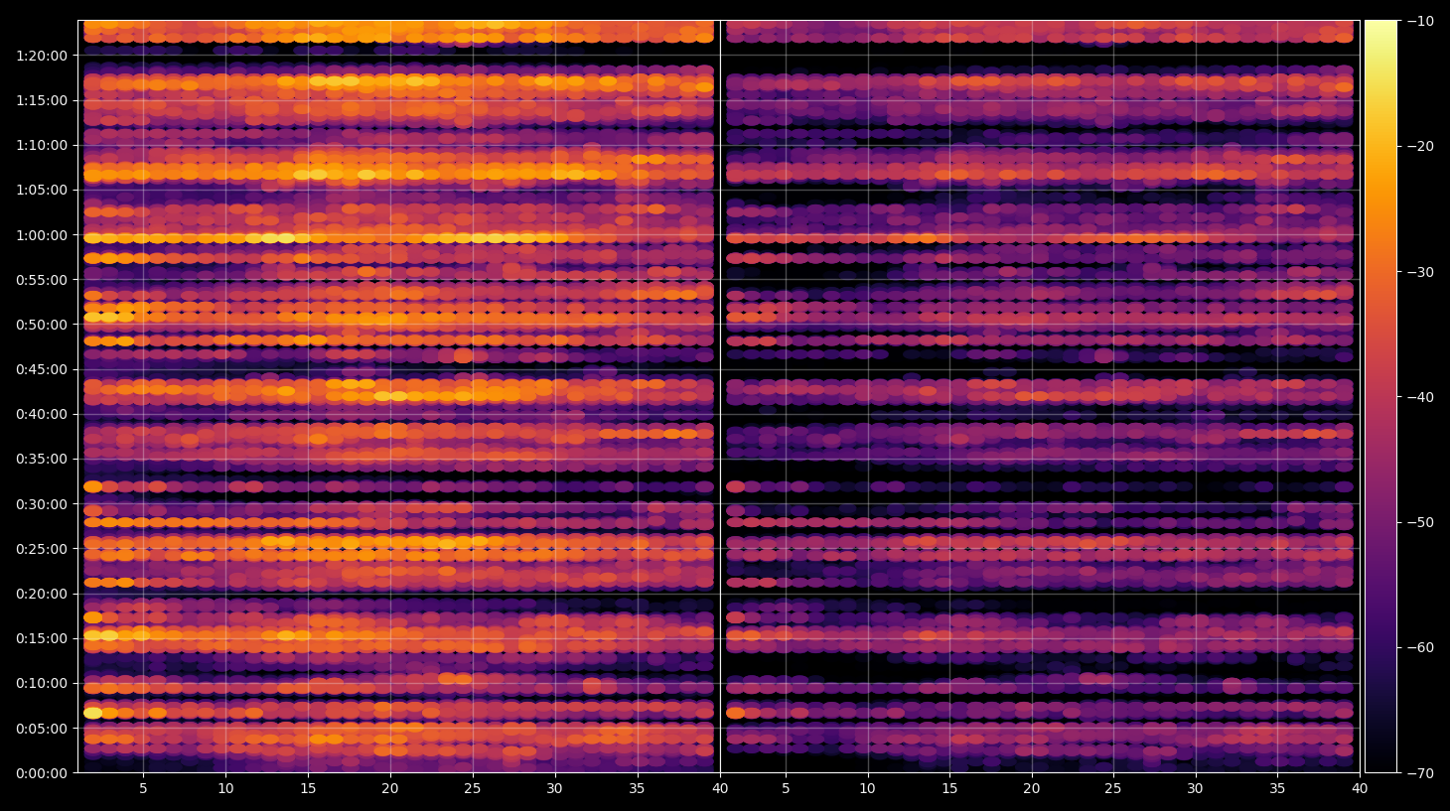Screen dimensions: 1450x811
Task: Click x-axis label 5 under the left heatmap
Action: [x=143, y=789]
